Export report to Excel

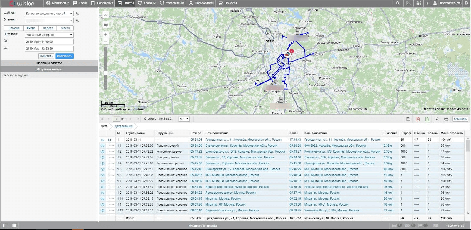[x=427, y=119]
